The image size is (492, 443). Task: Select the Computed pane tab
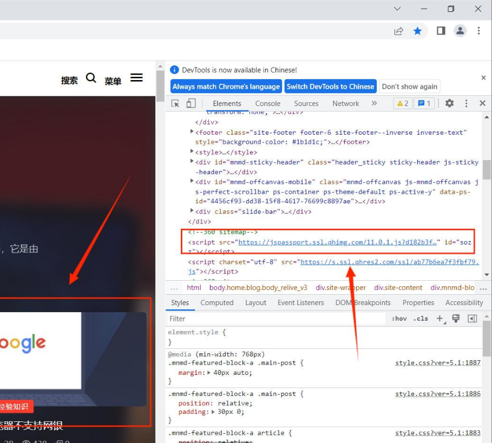point(217,302)
